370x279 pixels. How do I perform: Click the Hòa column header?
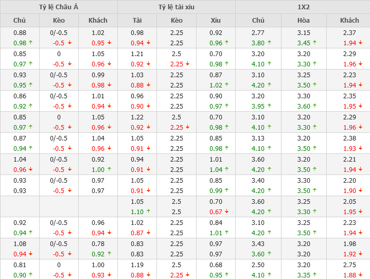point(304,21)
